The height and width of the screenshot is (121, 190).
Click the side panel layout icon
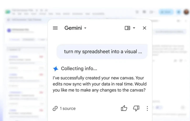[127, 28]
